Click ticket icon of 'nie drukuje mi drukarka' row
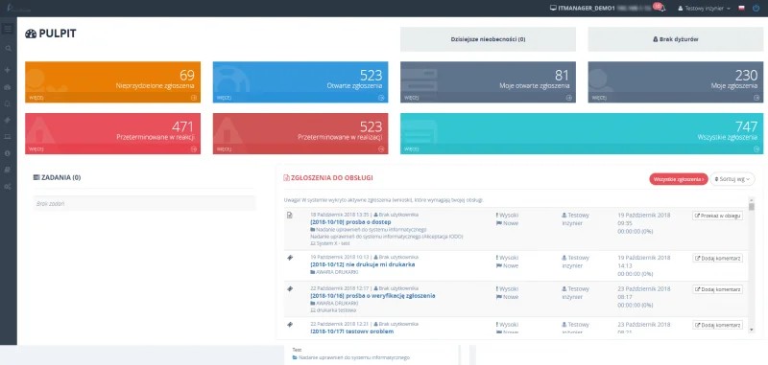 pyautogui.click(x=290, y=258)
